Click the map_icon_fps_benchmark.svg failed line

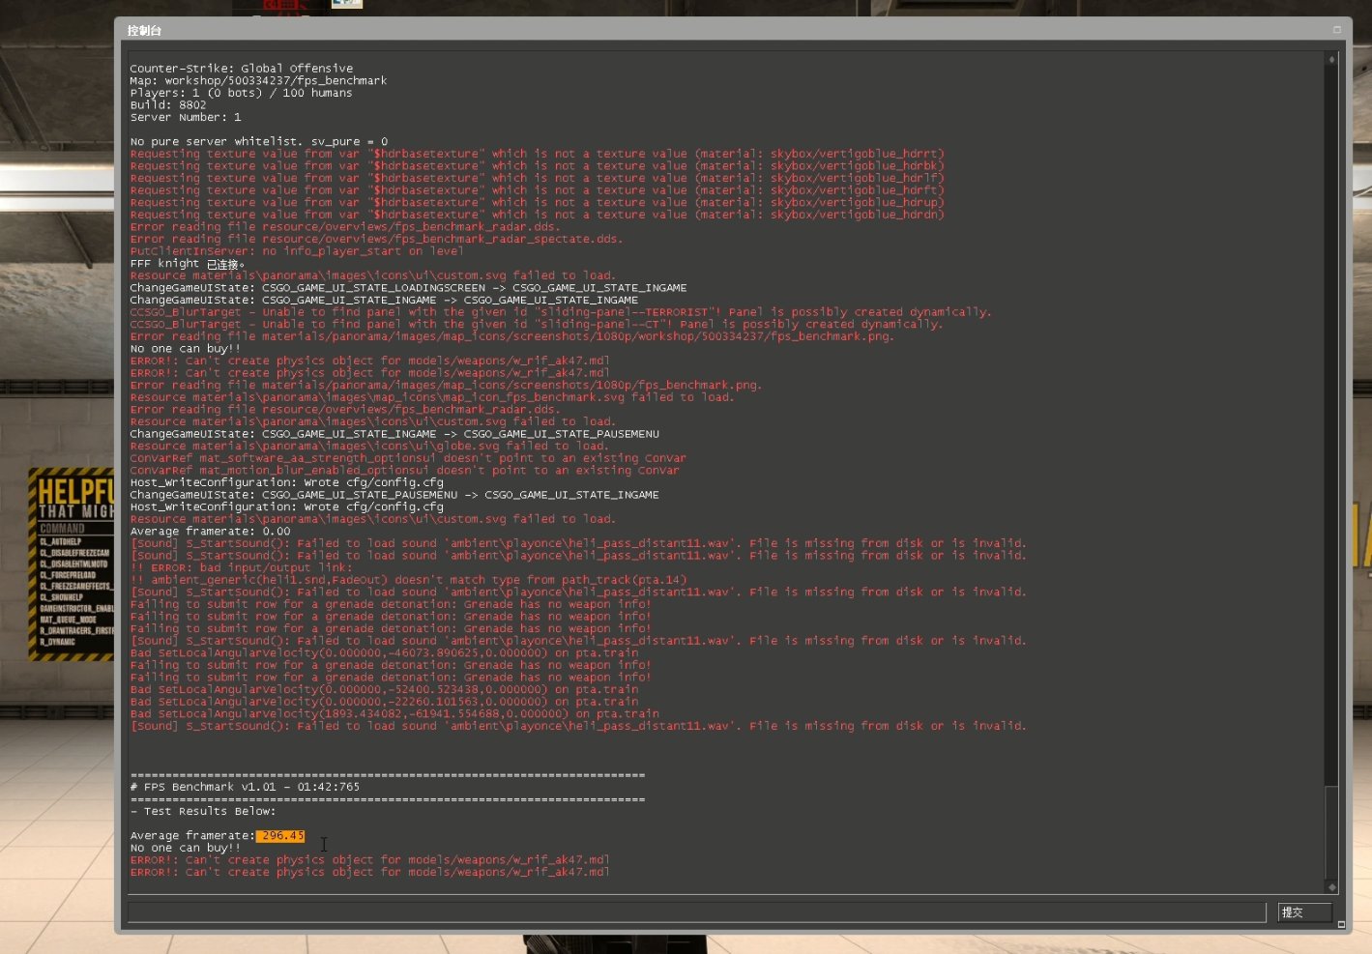click(x=432, y=397)
